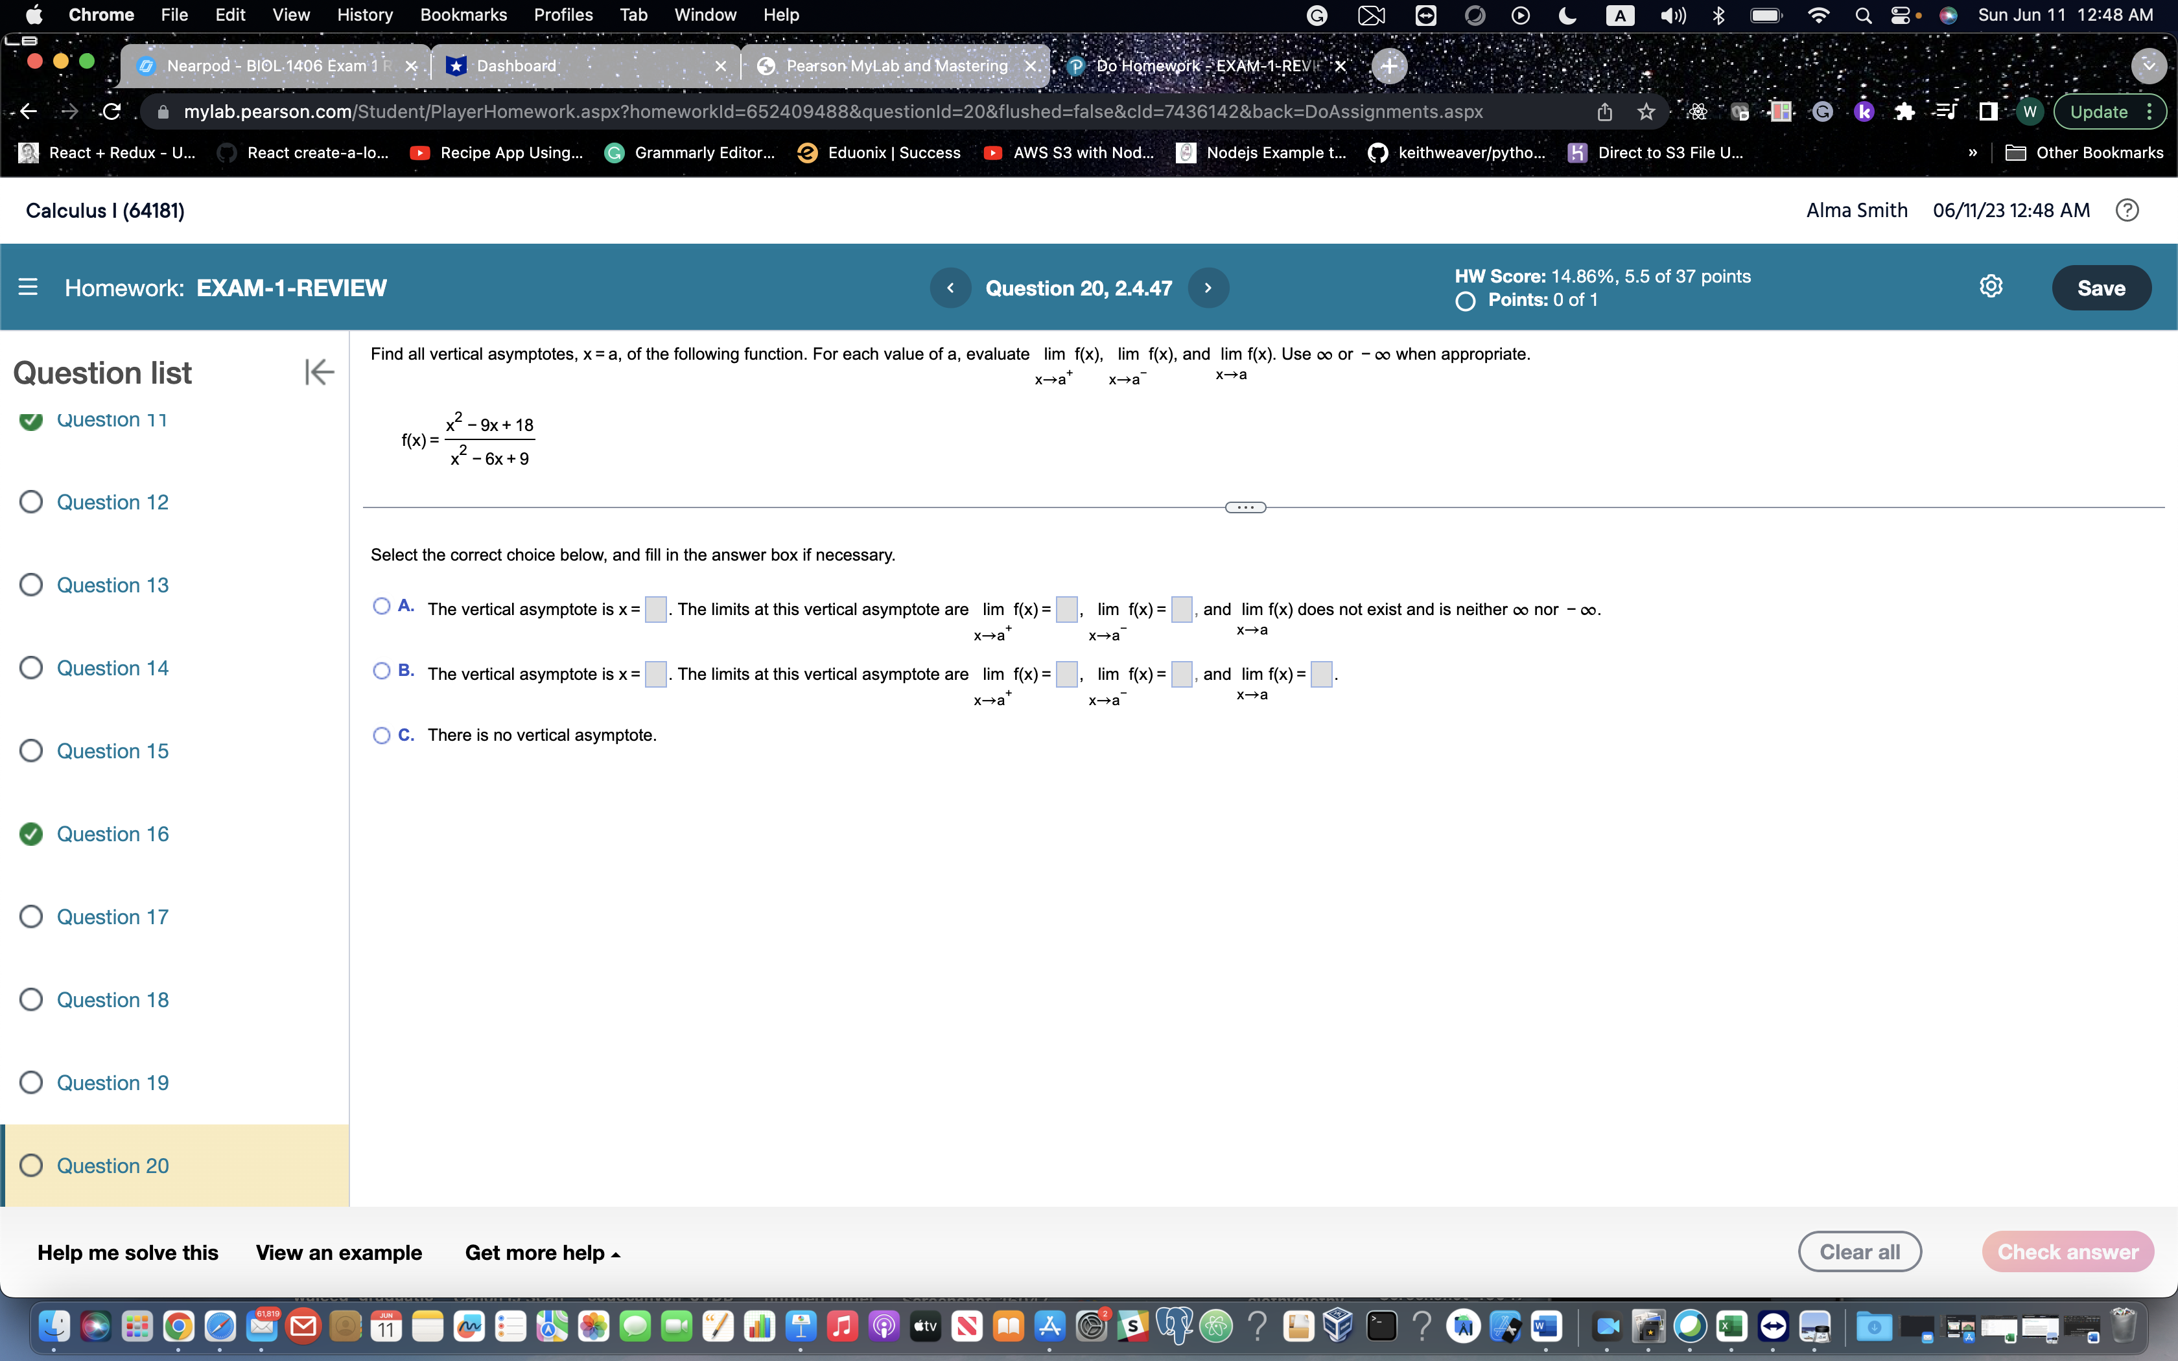Select answer choice A

click(381, 607)
